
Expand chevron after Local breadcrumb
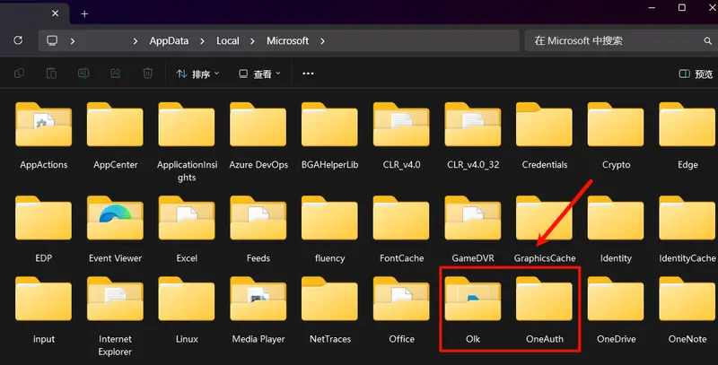coord(252,40)
